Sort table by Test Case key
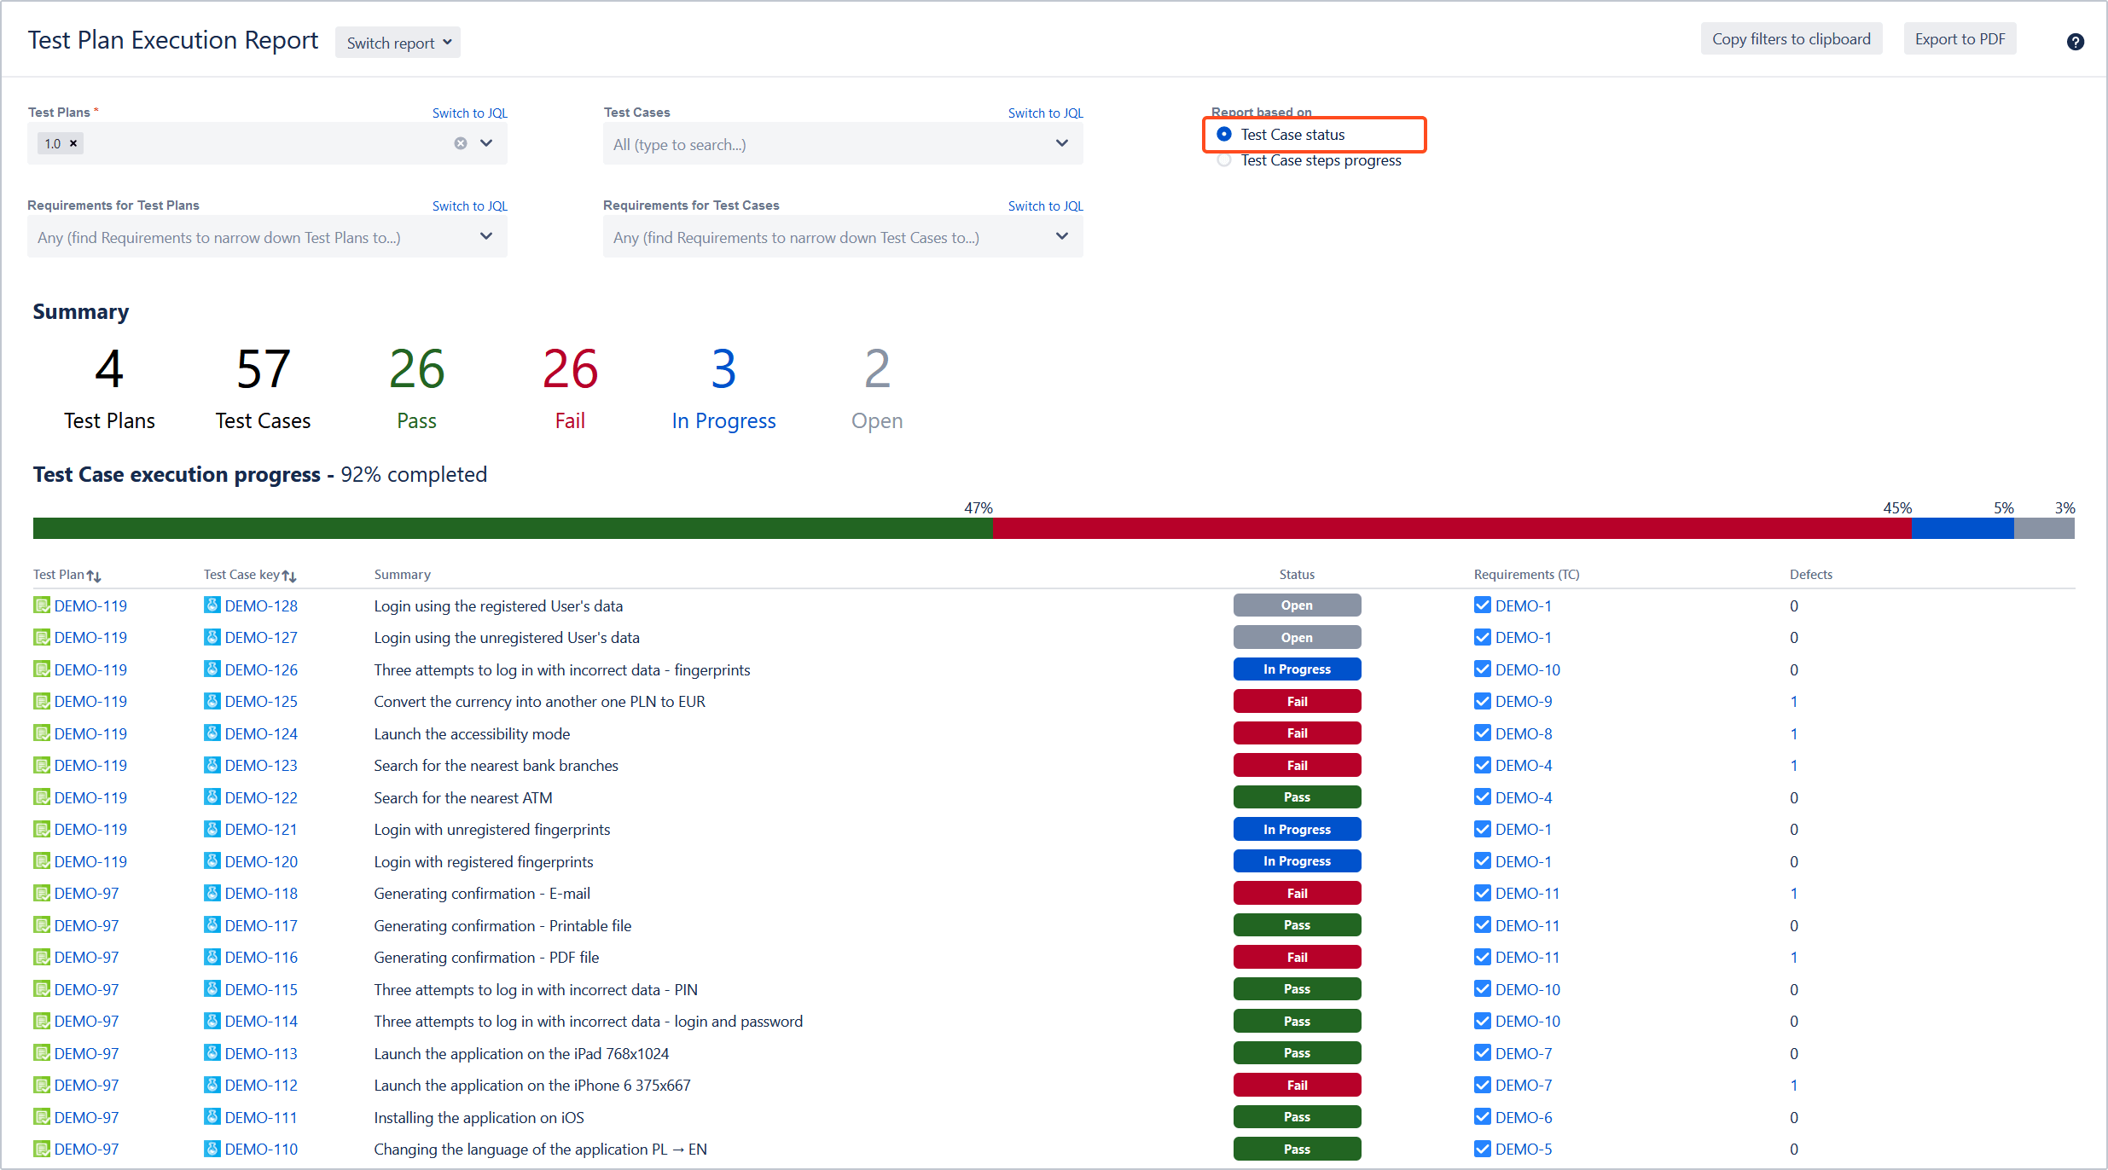Screen dimensions: 2108x1170 (289, 576)
